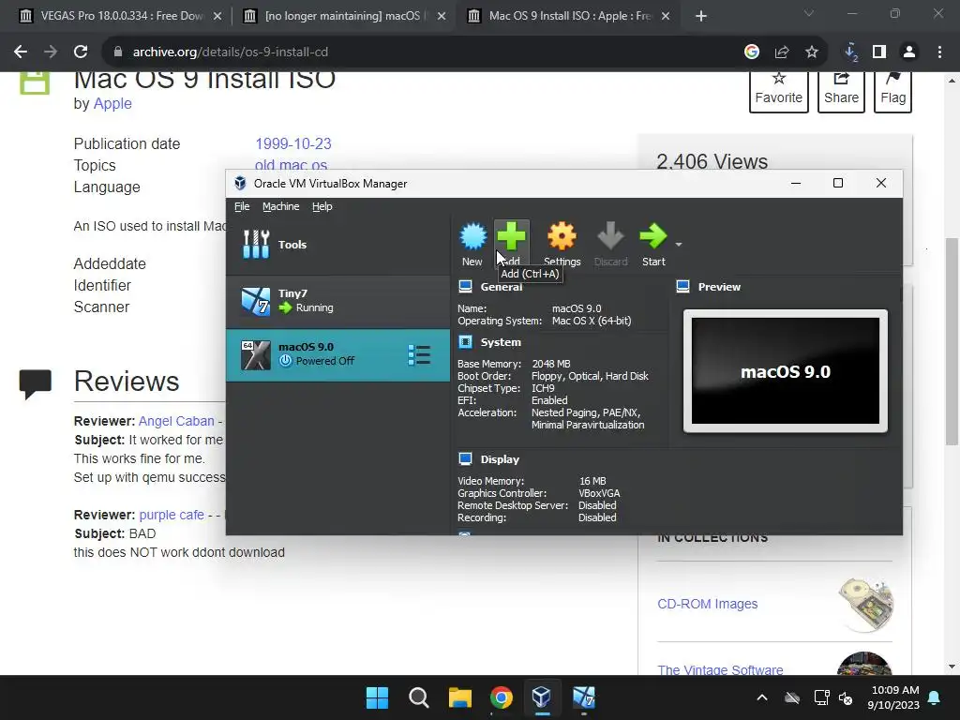
Task: Click the Favorite button on archive.org
Action: (778, 91)
